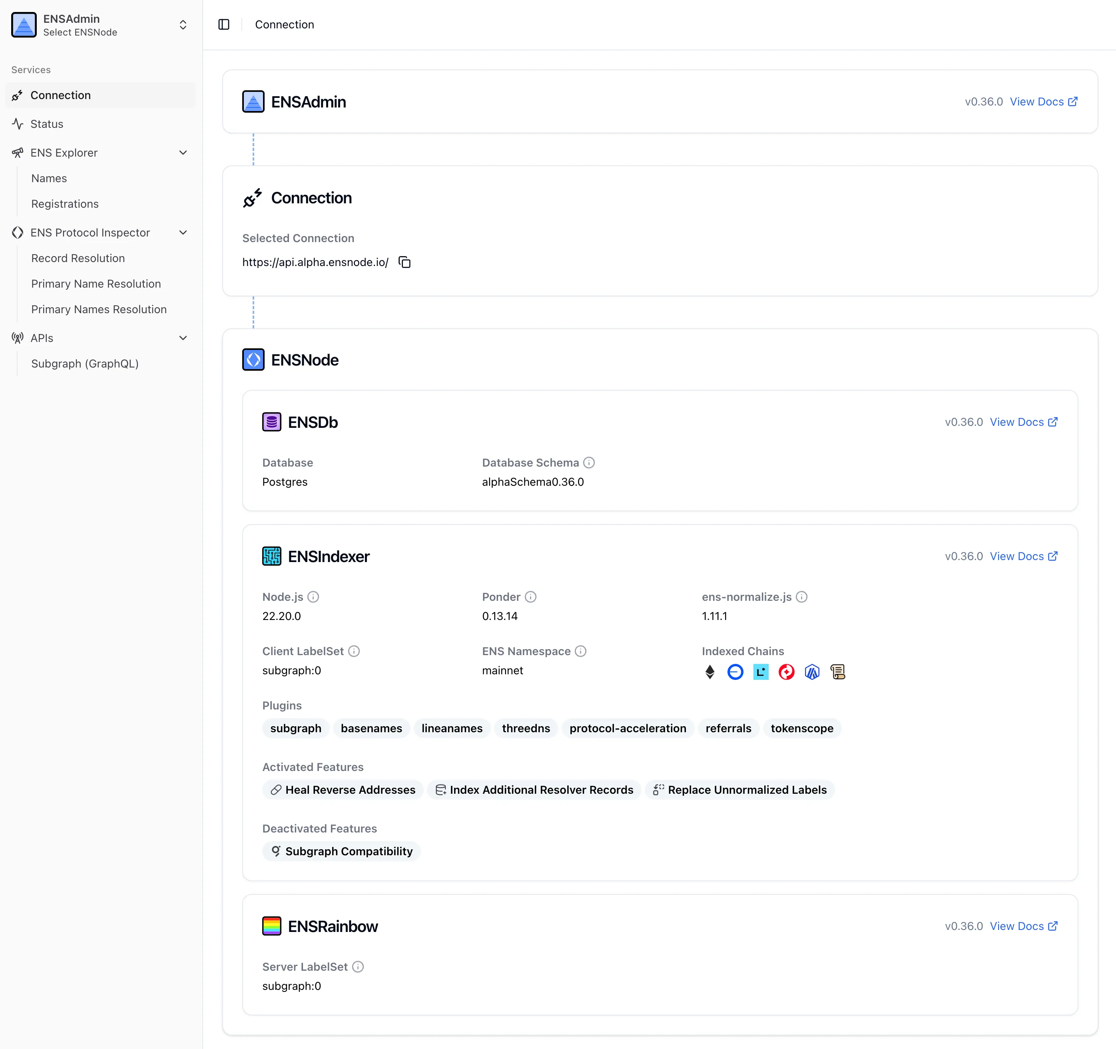Toggle the sidebar with the panel icon
Image resolution: width=1116 pixels, height=1049 pixels.
point(224,24)
